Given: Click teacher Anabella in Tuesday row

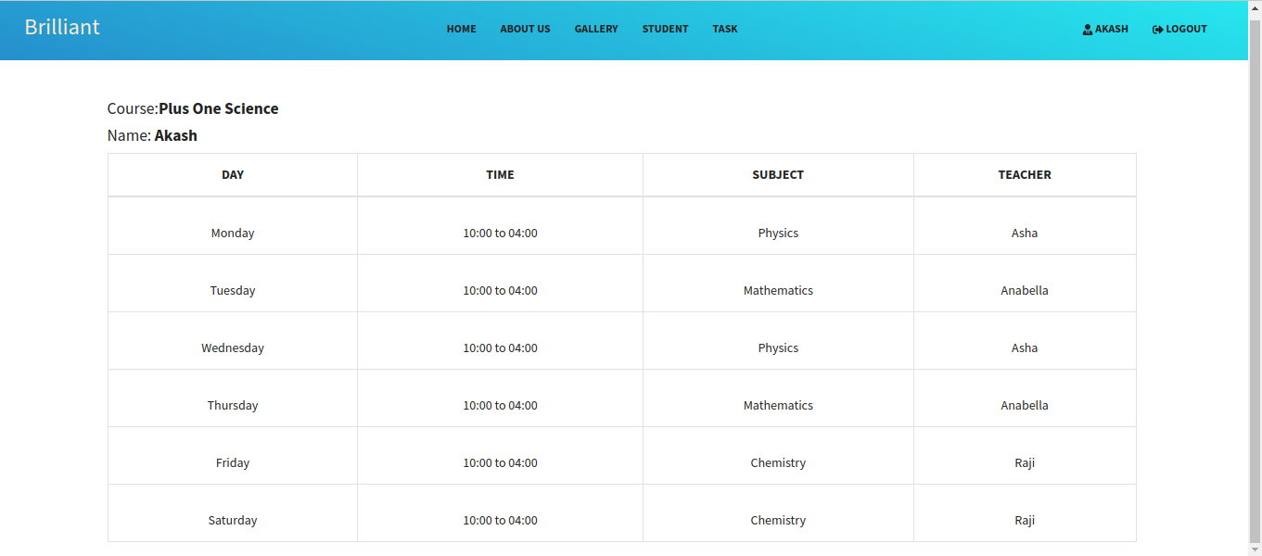Looking at the screenshot, I should [x=1025, y=290].
